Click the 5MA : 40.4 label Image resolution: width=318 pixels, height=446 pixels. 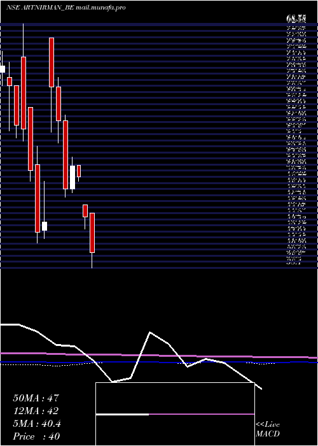pos(37,424)
